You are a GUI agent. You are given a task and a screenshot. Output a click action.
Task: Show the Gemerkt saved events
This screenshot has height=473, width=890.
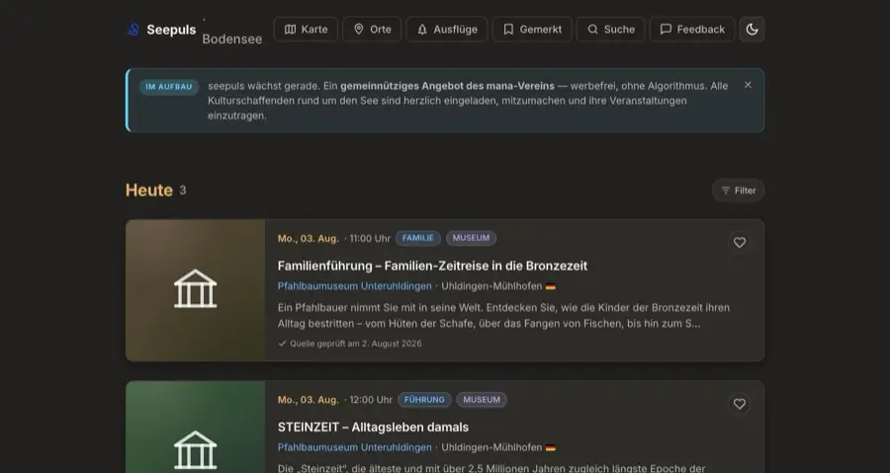pyautogui.click(x=532, y=30)
